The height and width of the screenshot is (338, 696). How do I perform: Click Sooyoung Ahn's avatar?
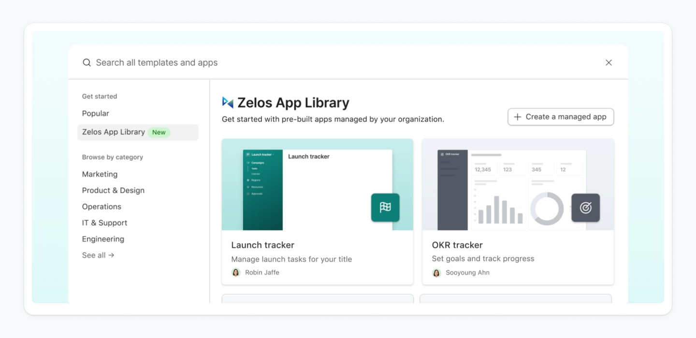436,273
